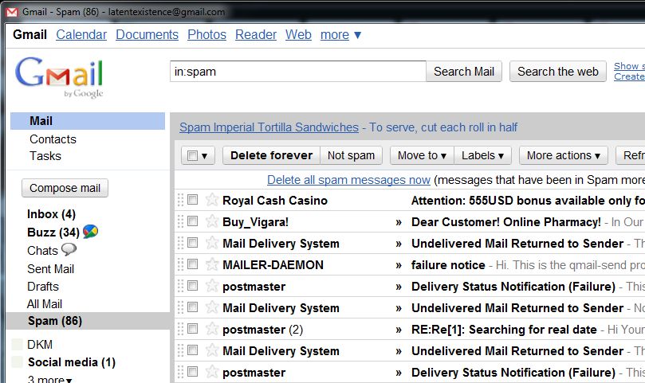Open the Drafts folder
This screenshot has width=645, height=383.
coord(43,287)
